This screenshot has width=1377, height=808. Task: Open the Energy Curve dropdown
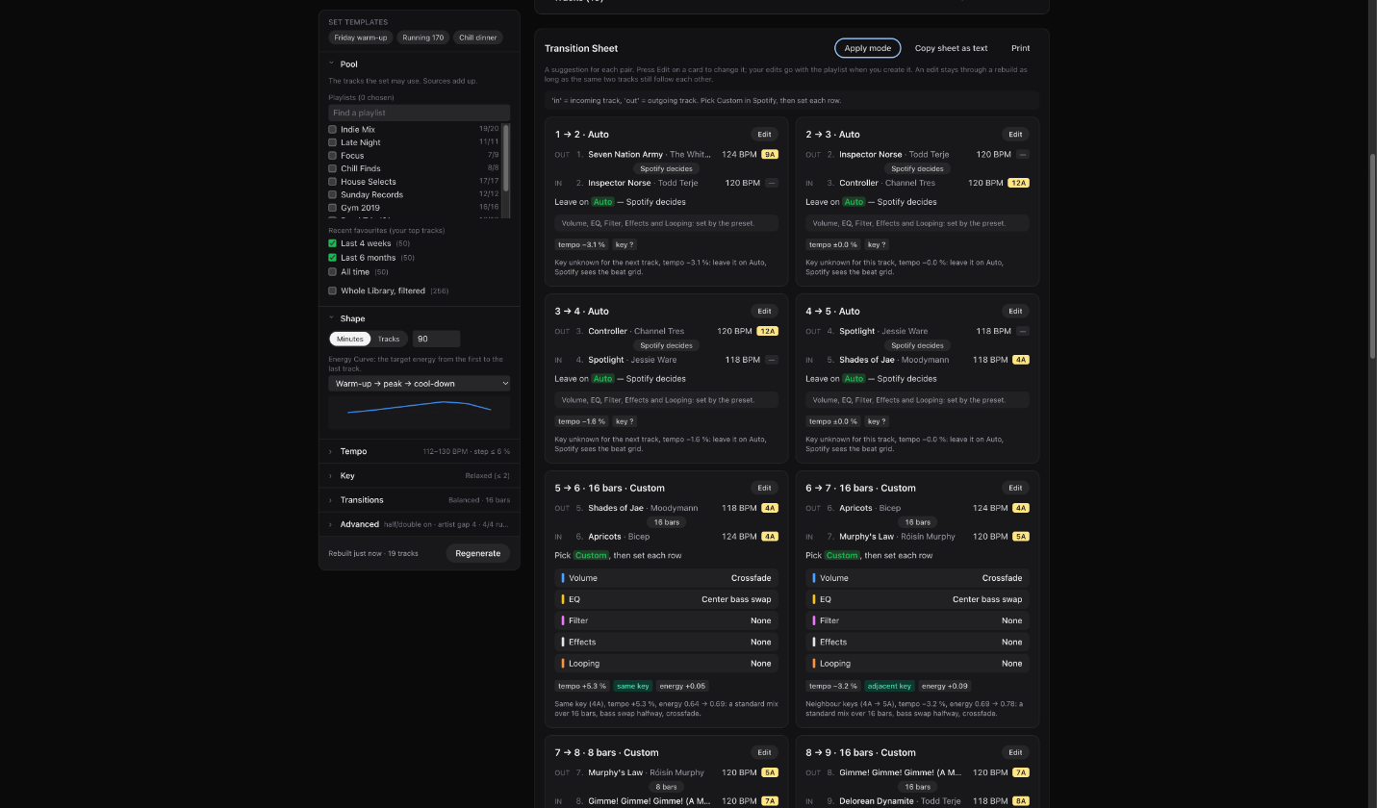(420, 383)
